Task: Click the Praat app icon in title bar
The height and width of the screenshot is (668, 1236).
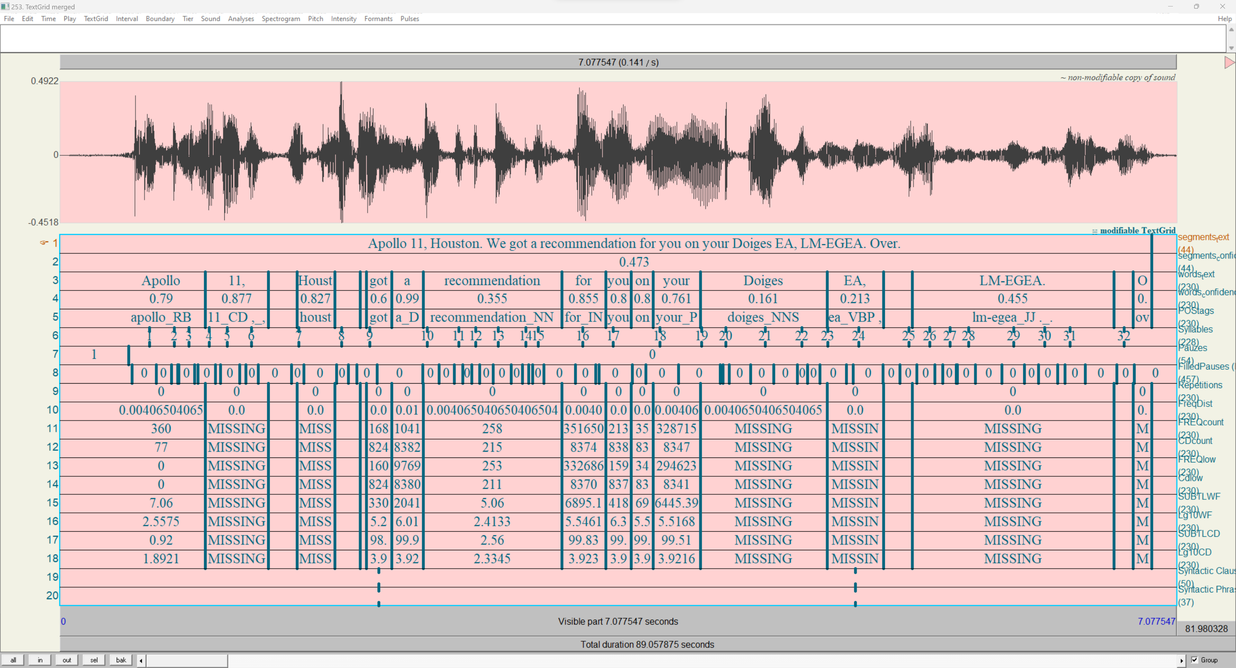Action: pyautogui.click(x=5, y=6)
